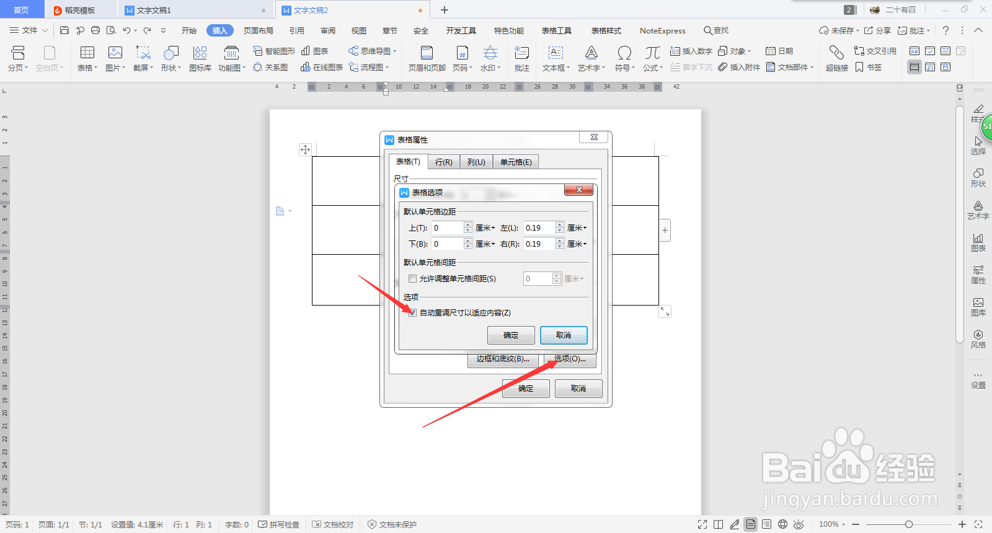Click zoom in plus button
Viewport: 992px width, 533px height.
[x=962, y=524]
